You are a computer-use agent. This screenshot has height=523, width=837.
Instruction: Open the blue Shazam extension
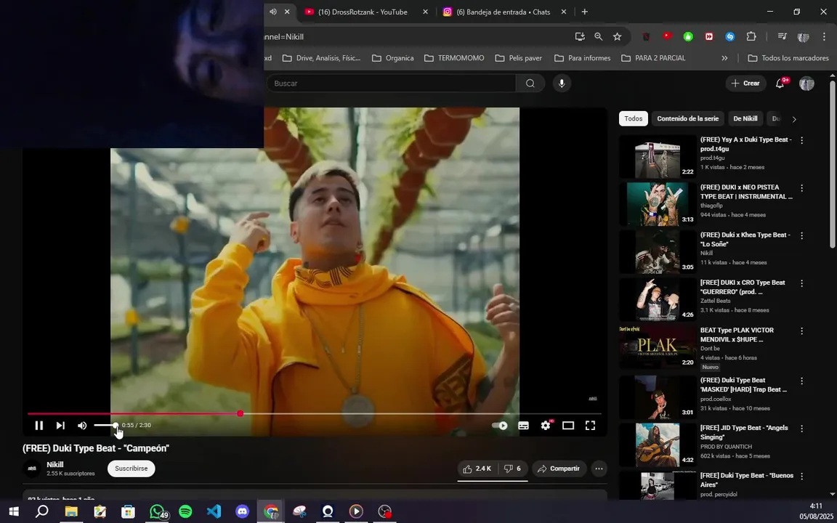tap(729, 37)
